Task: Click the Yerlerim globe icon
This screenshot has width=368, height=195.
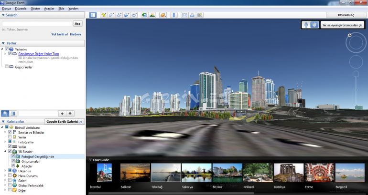Action: point(11,49)
